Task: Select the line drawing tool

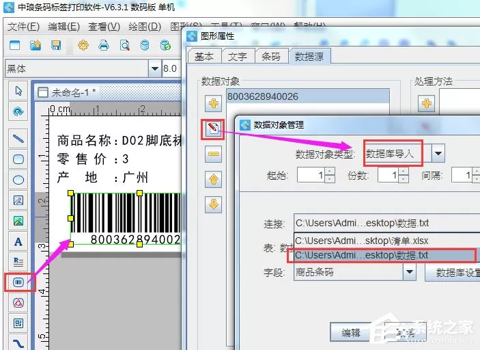Action: pyautogui.click(x=18, y=139)
